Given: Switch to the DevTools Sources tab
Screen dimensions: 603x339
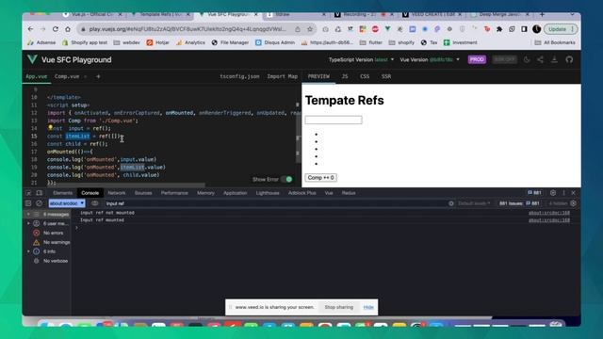Looking at the screenshot, I should [x=143, y=193].
